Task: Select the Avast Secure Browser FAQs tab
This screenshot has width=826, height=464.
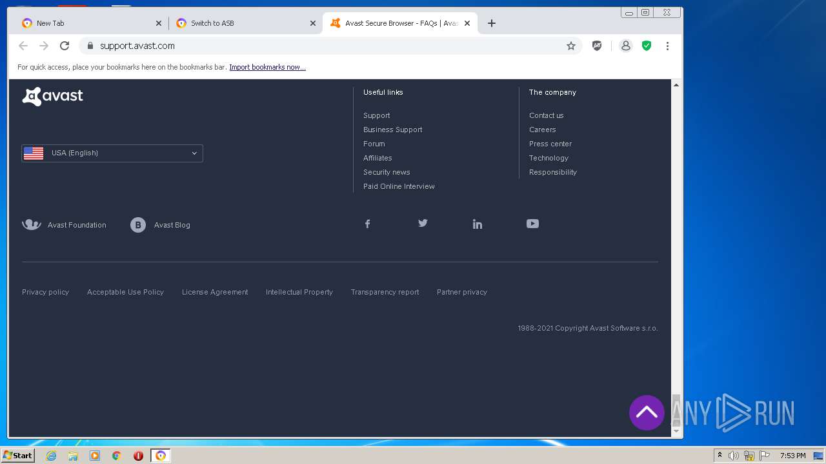Action: (399, 23)
